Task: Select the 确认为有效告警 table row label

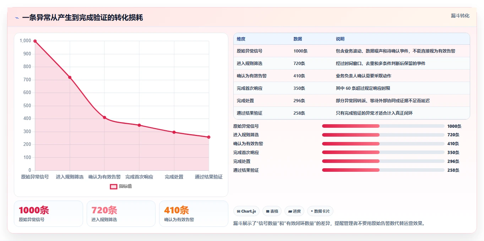Action: (252, 76)
